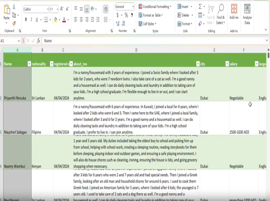
Task: Apply Accounting dollar format
Action: (118, 15)
